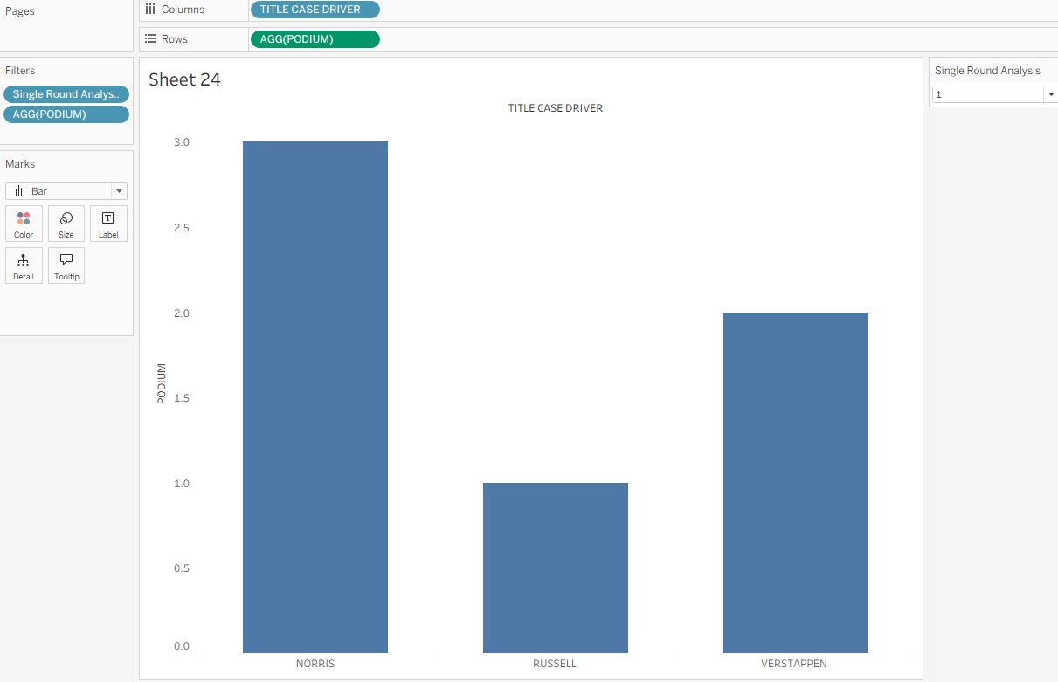Screen dimensions: 1058x682
Task: Click the 2.5 axis tick label
Action: click(x=182, y=228)
